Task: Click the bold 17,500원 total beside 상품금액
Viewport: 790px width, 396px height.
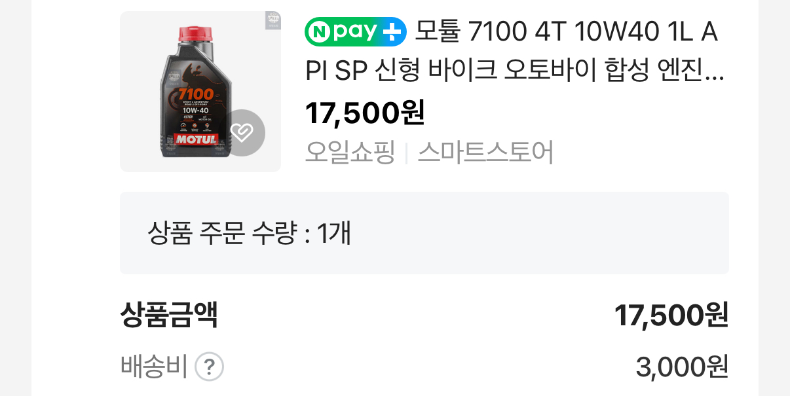Action: pyautogui.click(x=671, y=315)
